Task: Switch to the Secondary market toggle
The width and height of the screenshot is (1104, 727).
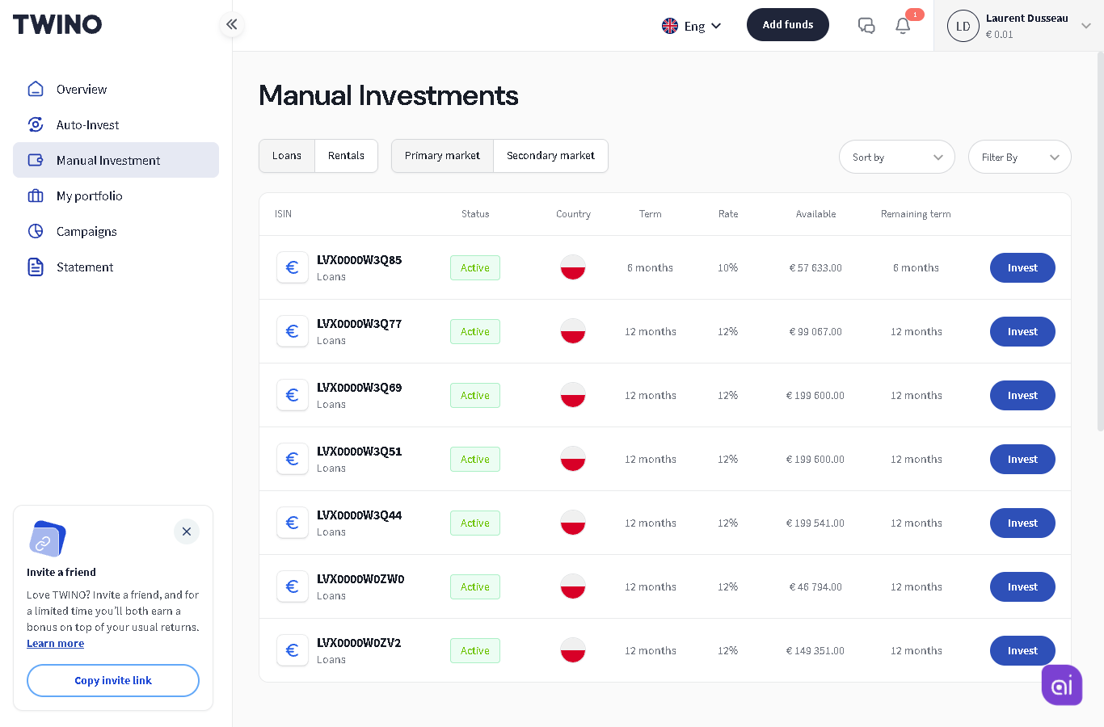Action: point(550,156)
